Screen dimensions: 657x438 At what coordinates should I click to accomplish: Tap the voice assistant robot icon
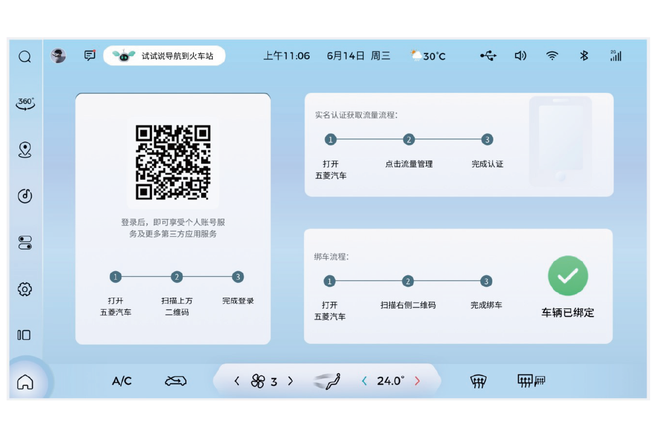(124, 56)
